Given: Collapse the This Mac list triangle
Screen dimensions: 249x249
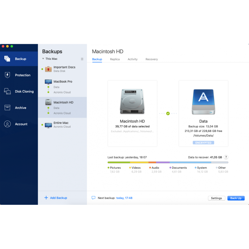Looking at the screenshot, I should pyautogui.click(x=43, y=59).
